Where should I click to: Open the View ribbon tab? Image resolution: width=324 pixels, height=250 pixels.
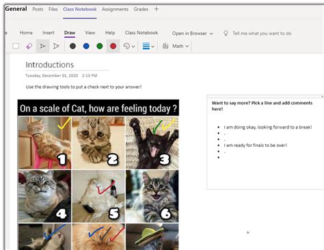tap(90, 33)
